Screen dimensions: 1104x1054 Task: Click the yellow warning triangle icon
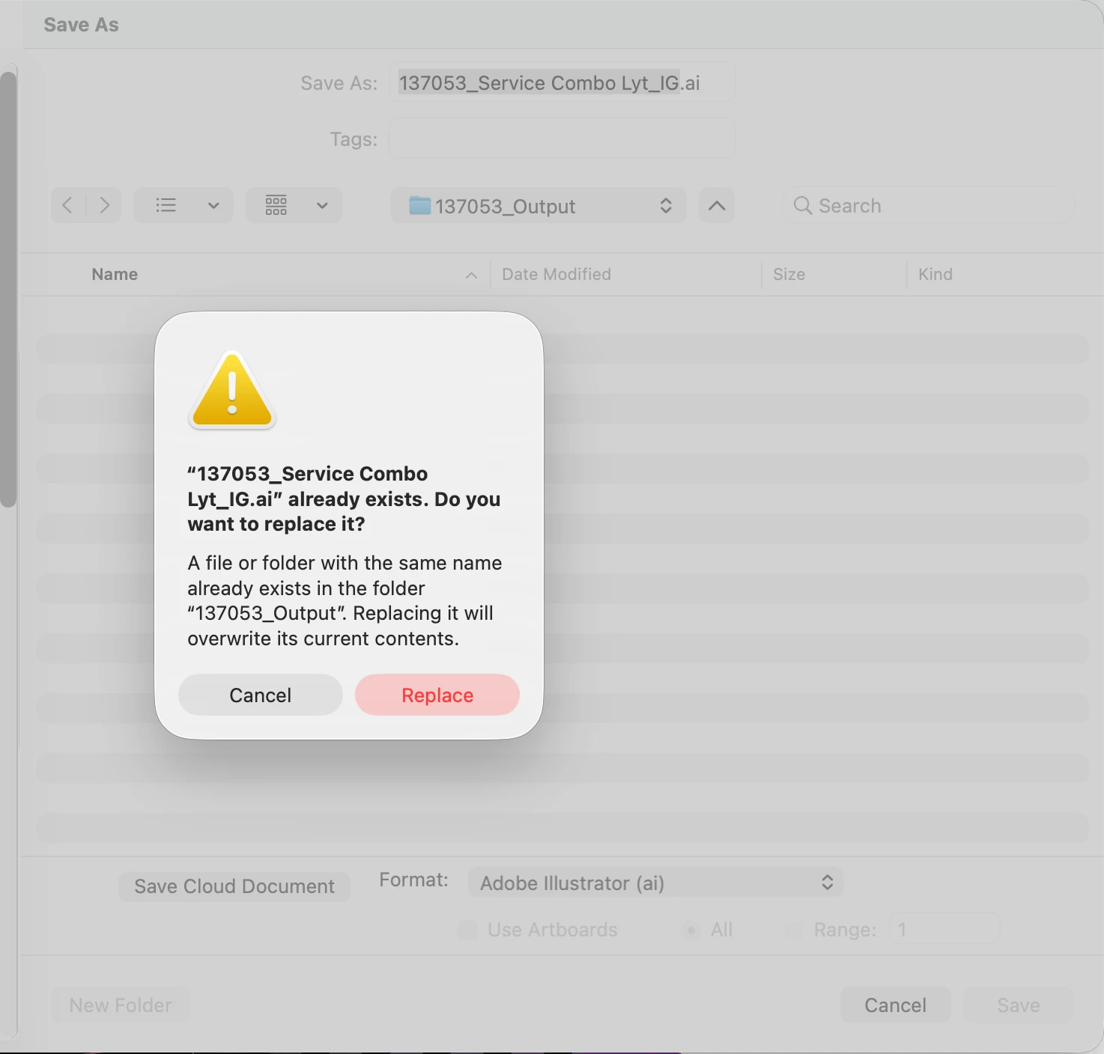point(232,390)
